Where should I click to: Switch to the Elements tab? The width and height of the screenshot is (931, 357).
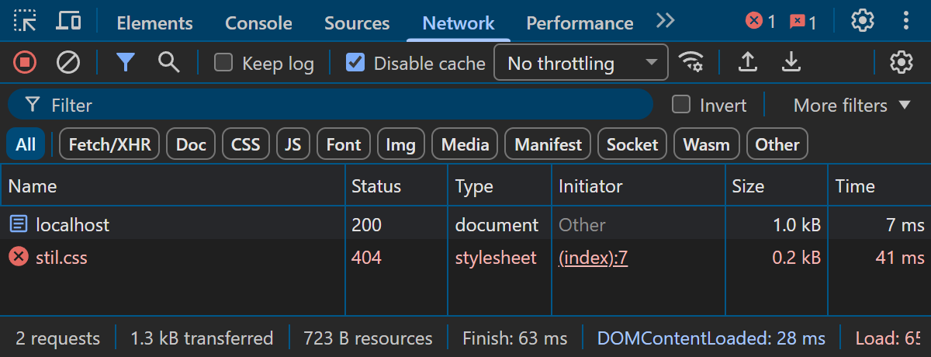coord(154,23)
